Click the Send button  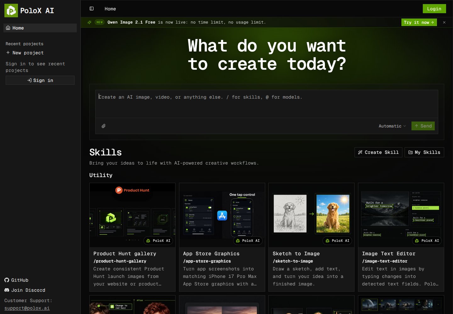point(423,126)
